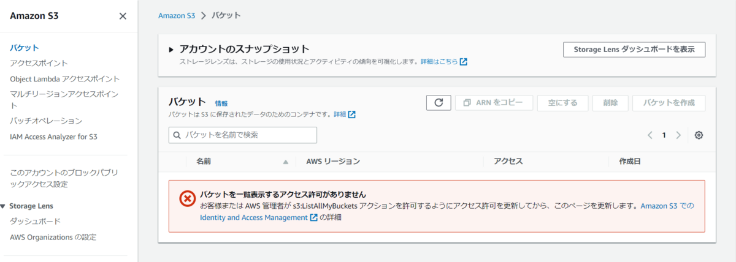Click the Amazon S3 sidebar title

tap(34, 17)
